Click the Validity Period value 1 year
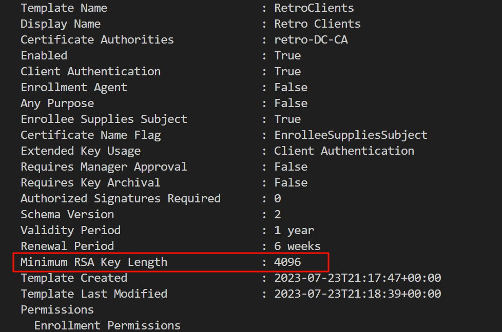Image resolution: width=502 pixels, height=332 pixels. 294,231
